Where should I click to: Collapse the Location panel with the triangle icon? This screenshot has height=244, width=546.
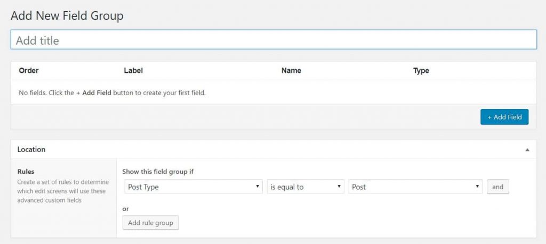coord(527,150)
